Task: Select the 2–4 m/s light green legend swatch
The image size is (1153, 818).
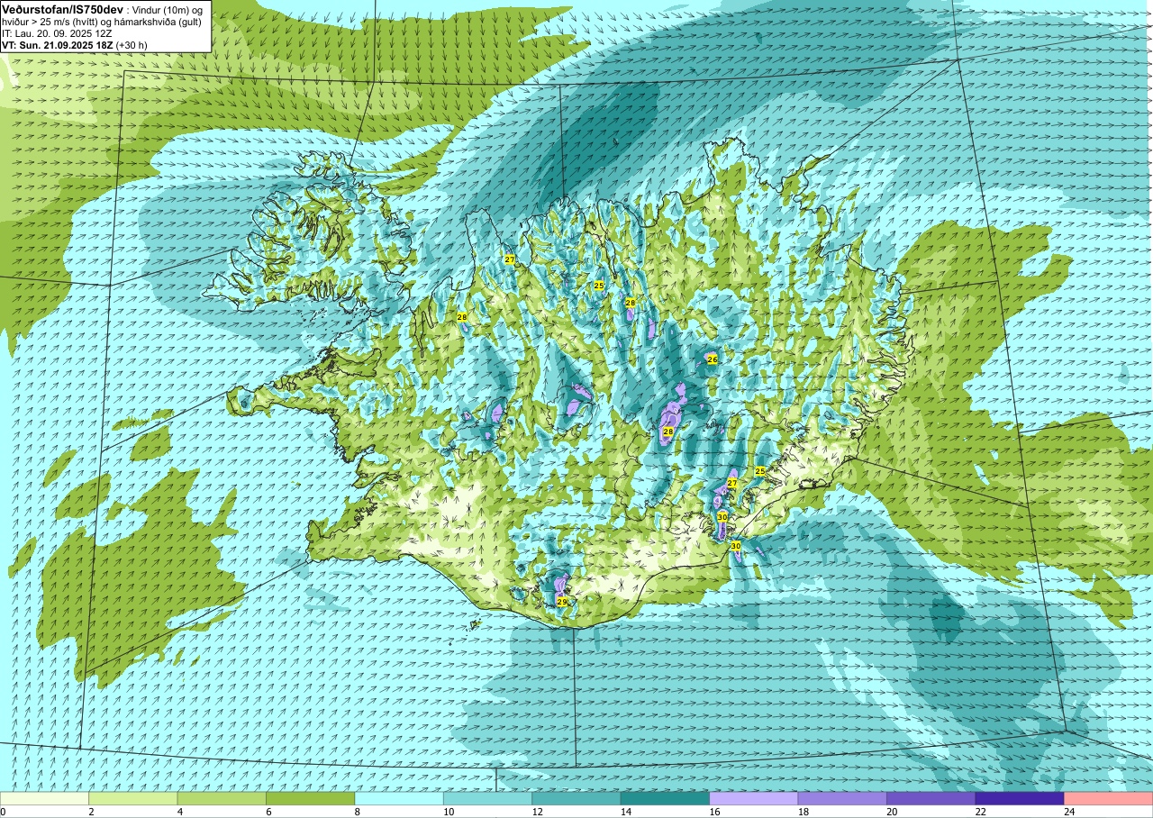Action: pyautogui.click(x=133, y=798)
